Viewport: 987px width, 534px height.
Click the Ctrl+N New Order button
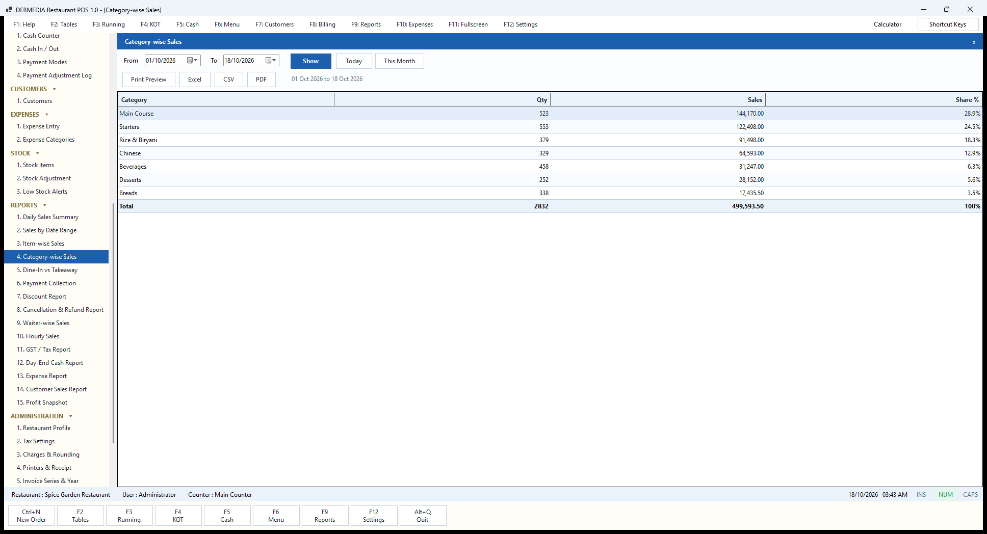tap(31, 516)
